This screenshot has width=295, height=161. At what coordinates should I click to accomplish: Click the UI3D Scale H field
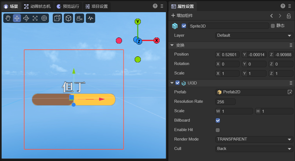tap(274, 111)
